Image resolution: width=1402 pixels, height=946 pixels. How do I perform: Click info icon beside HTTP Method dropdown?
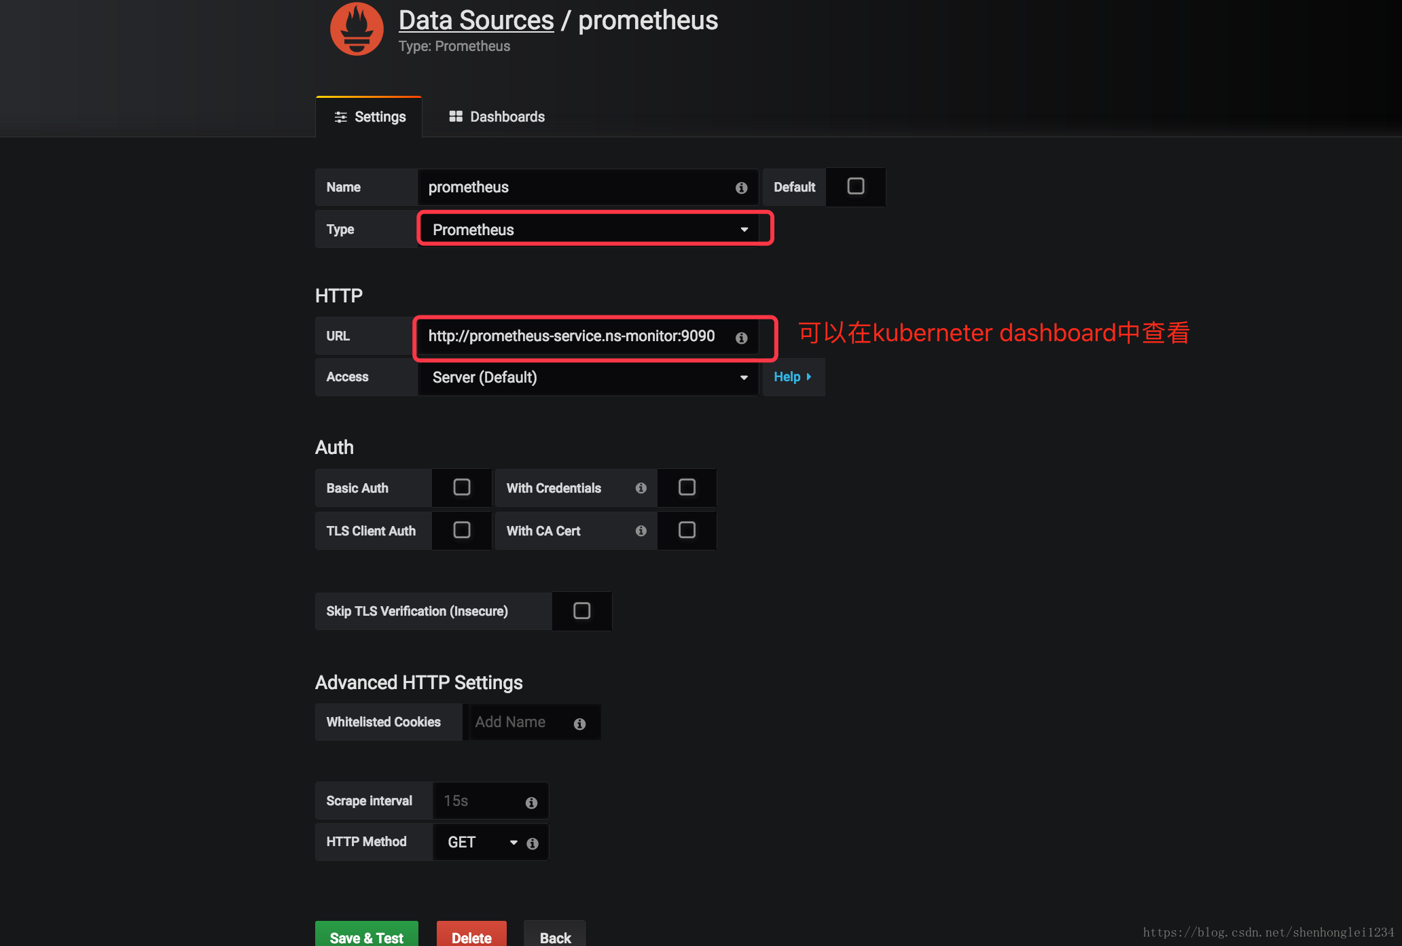(x=533, y=843)
